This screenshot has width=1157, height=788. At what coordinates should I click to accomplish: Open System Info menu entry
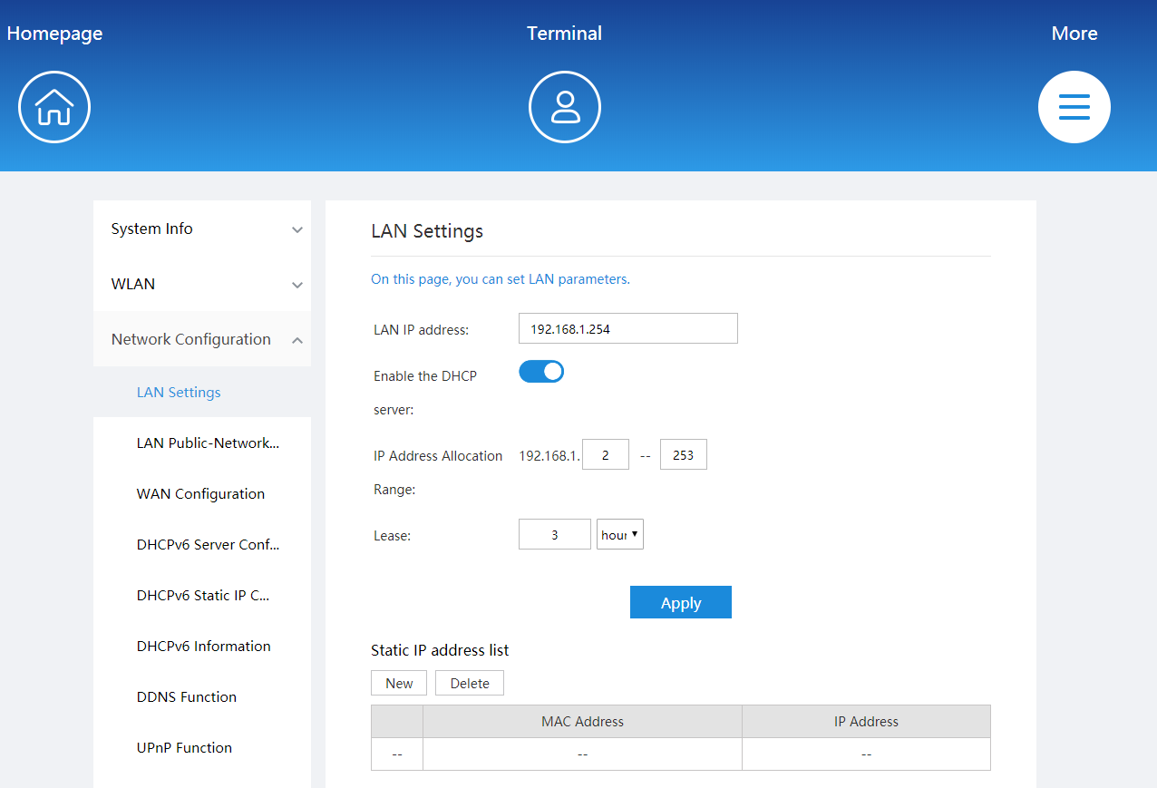pos(151,229)
